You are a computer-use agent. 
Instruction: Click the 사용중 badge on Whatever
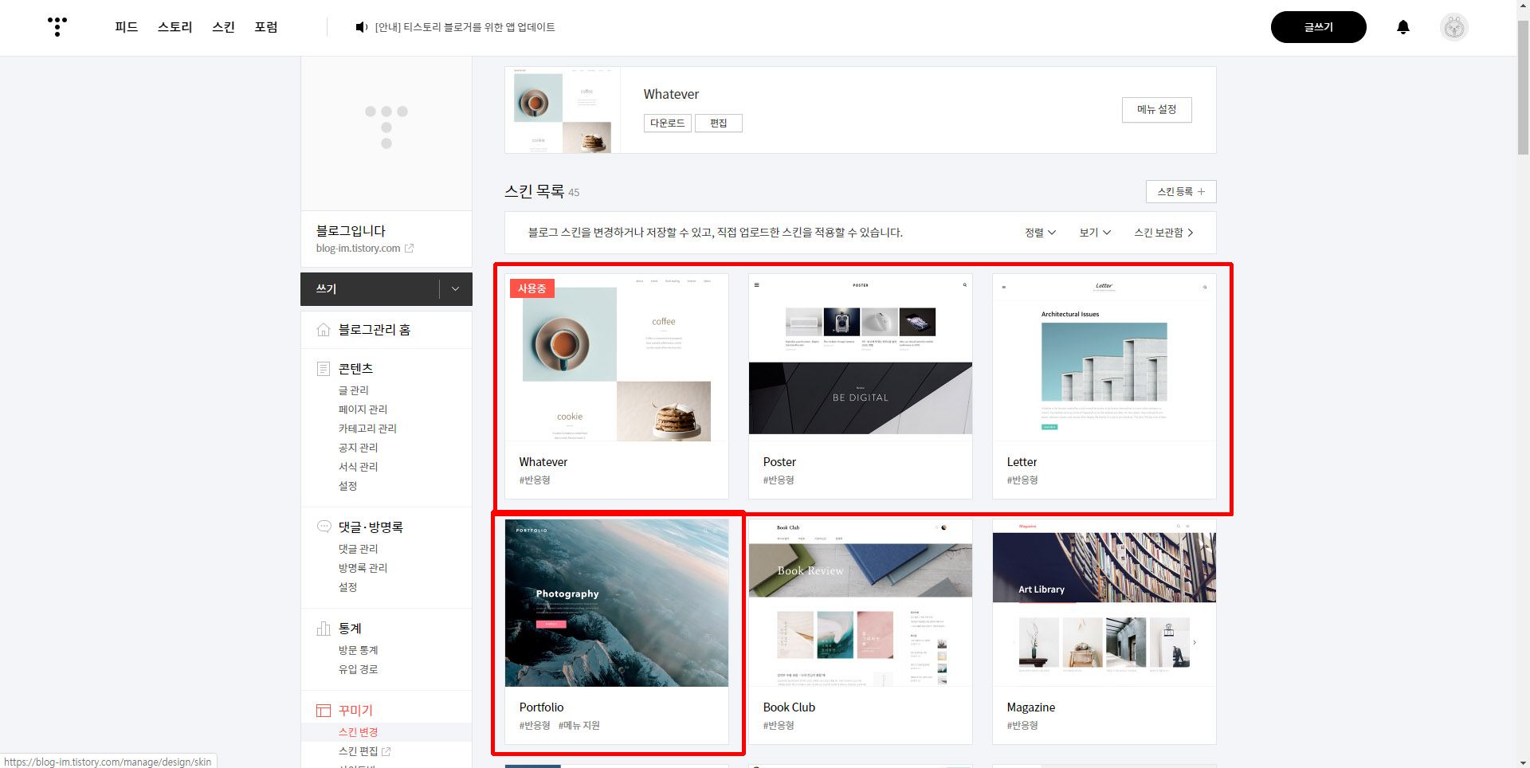pyautogui.click(x=532, y=288)
